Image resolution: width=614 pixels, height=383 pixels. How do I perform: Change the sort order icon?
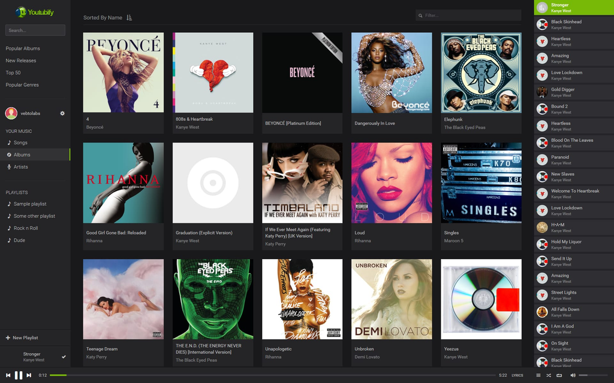click(130, 17)
